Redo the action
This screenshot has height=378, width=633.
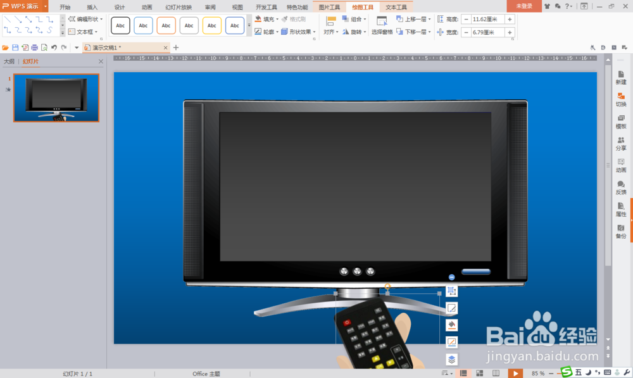coord(64,47)
